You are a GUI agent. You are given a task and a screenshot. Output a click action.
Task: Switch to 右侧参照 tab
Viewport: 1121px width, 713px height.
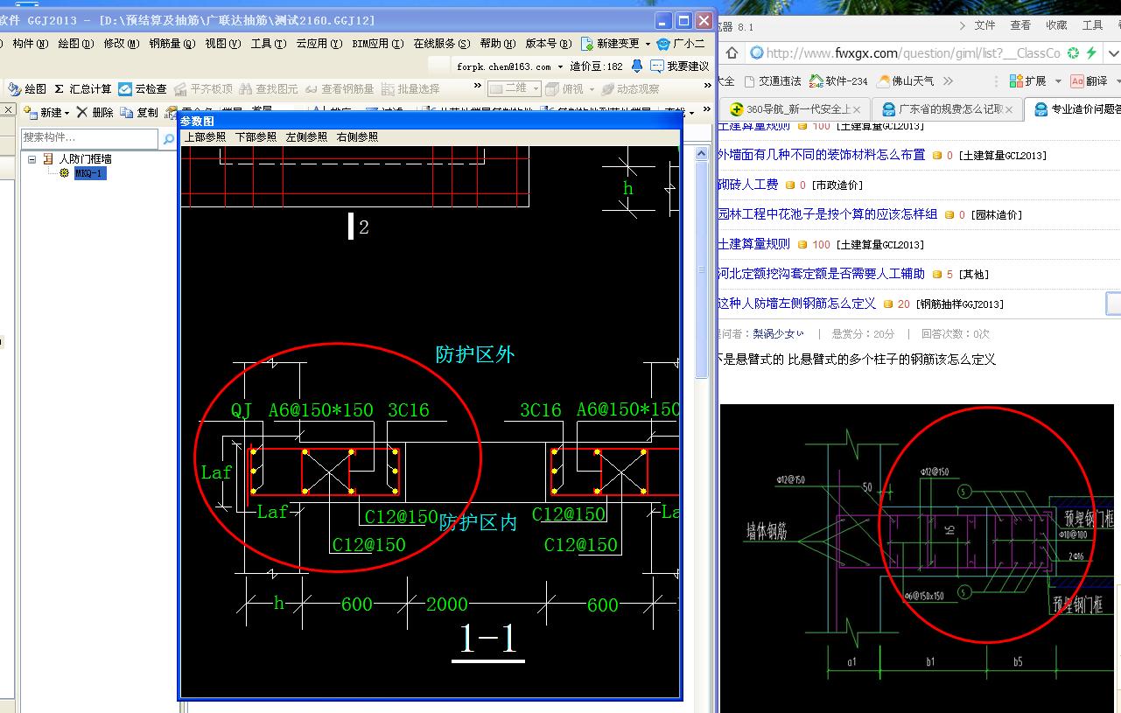(x=357, y=137)
